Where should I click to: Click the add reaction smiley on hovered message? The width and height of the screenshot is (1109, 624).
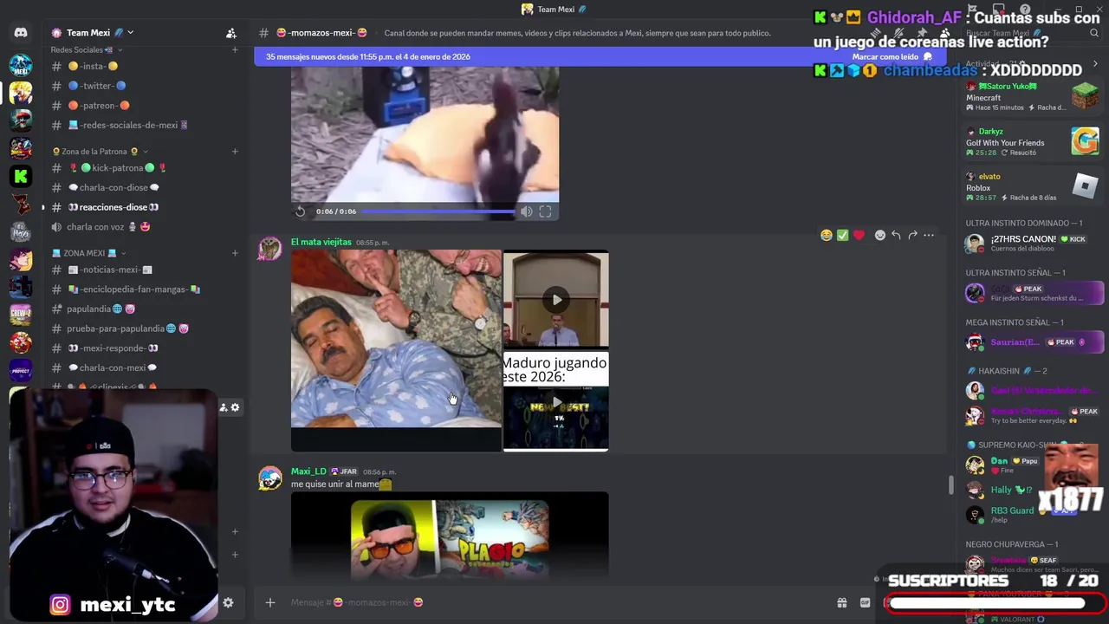click(x=879, y=235)
